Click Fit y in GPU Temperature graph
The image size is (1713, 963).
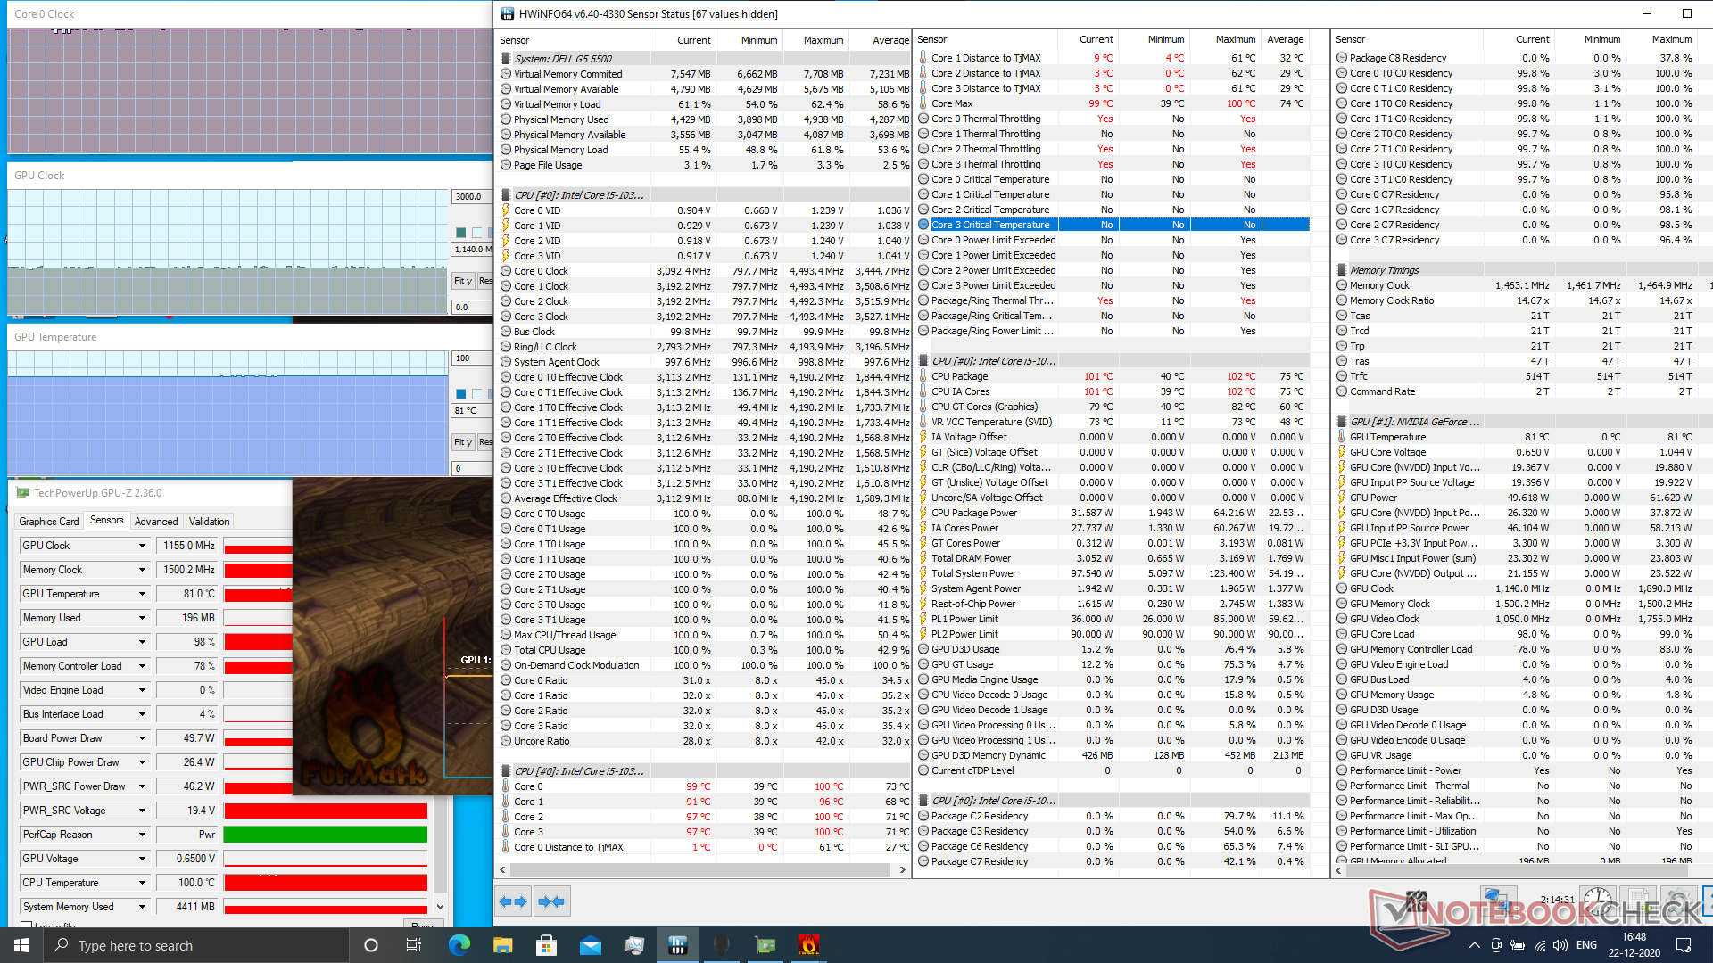click(462, 442)
